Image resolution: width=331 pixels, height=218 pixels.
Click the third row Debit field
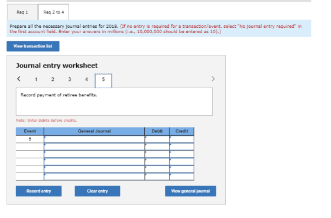(157, 154)
